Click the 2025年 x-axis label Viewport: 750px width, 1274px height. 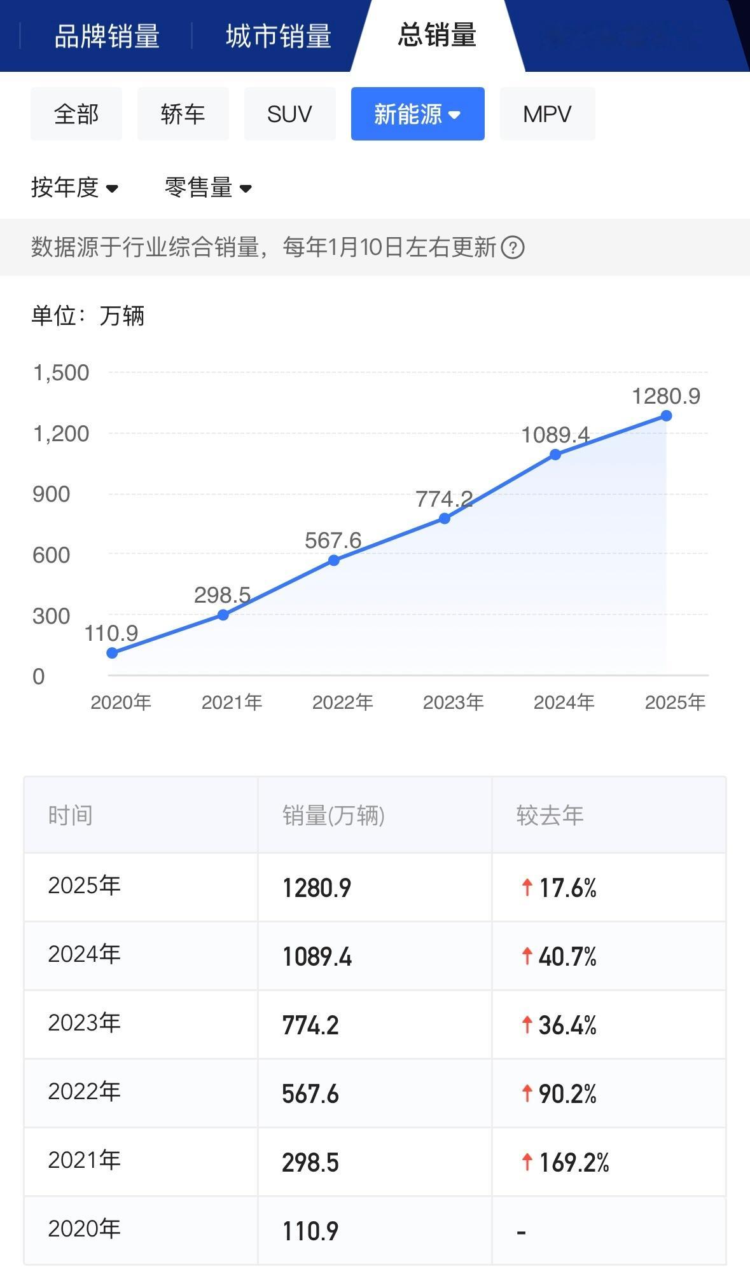[675, 702]
